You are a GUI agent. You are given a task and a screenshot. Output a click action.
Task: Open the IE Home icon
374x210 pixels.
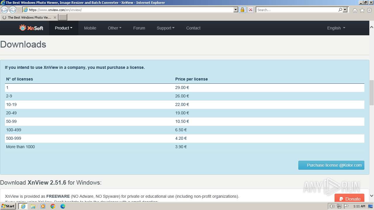tap(355, 10)
